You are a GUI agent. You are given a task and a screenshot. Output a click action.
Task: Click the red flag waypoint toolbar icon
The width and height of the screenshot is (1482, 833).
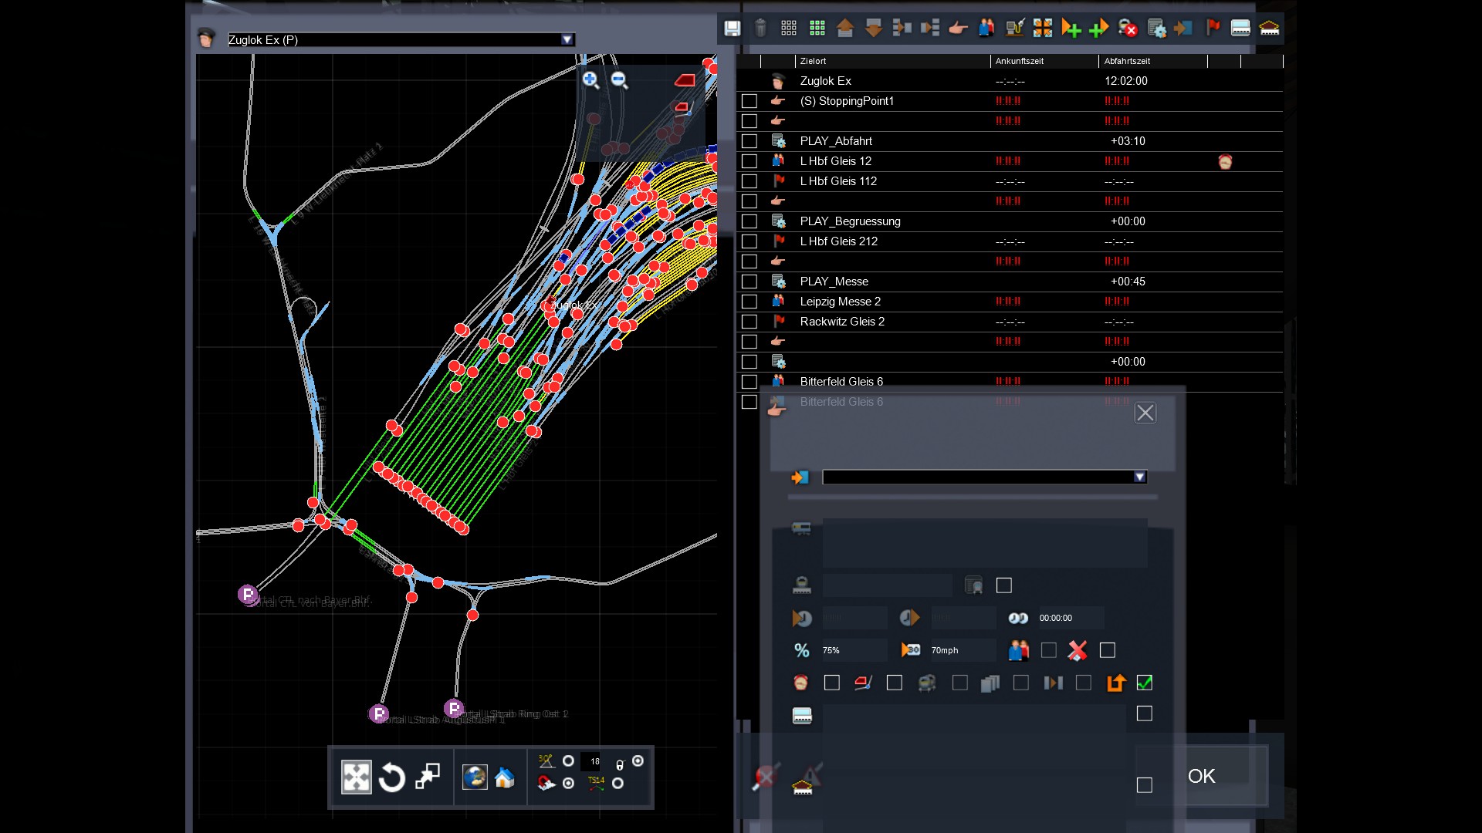click(1213, 29)
